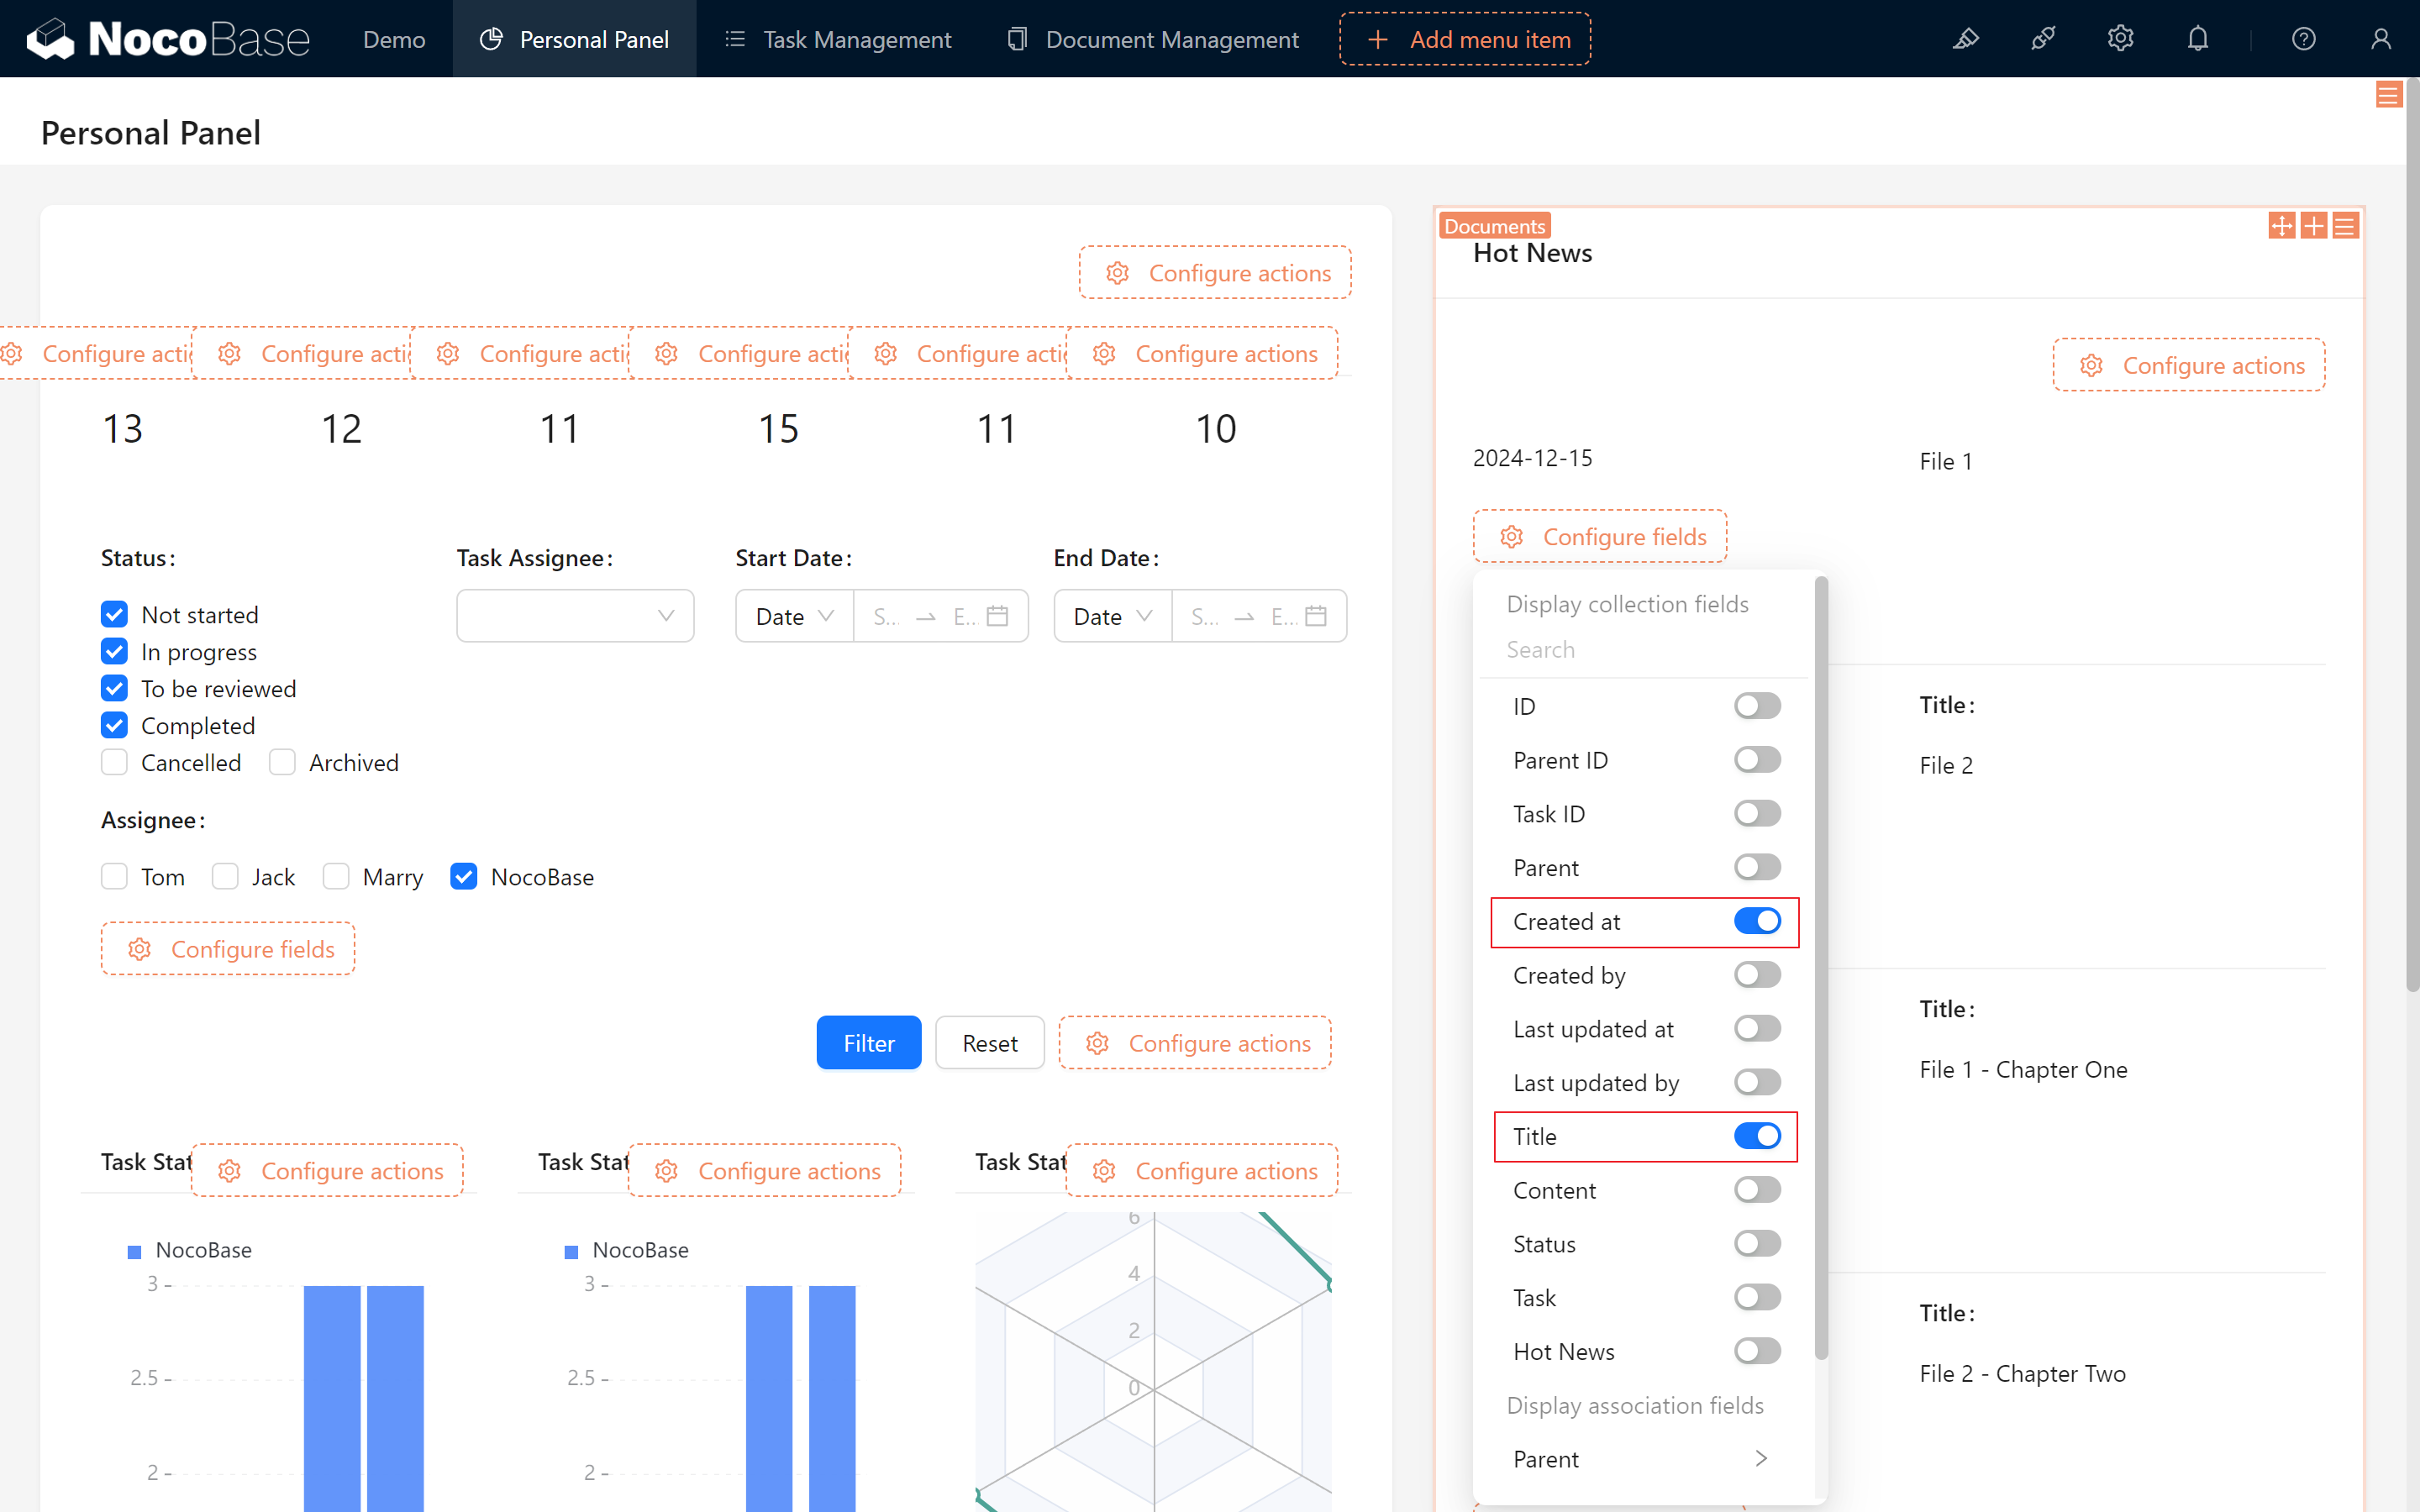The image size is (2420, 1512).
Task: Enable the Hot News field toggle
Action: pyautogui.click(x=1757, y=1351)
